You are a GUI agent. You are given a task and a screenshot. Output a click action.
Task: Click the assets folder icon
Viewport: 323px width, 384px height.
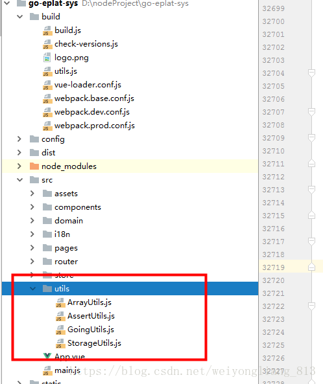coord(47,194)
